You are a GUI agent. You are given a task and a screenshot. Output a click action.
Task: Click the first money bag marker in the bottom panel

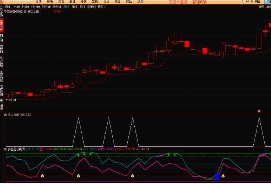click(42, 176)
